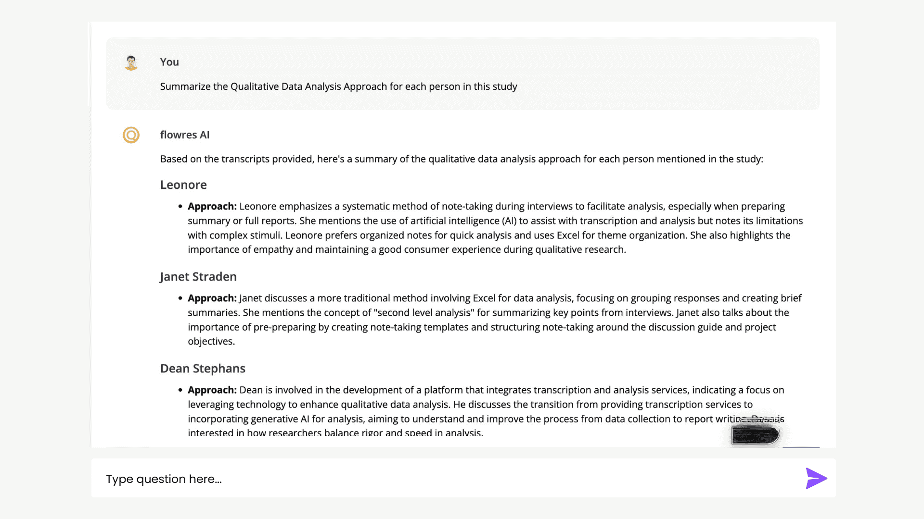Click the bullet point before Dean's approach
Screen dimensions: 924x519
click(x=180, y=390)
